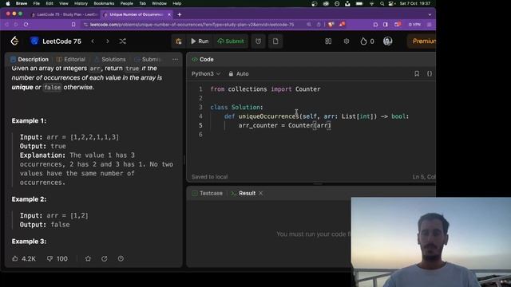The image size is (511, 287).
Task: Select the Result tab
Action: tap(244, 193)
